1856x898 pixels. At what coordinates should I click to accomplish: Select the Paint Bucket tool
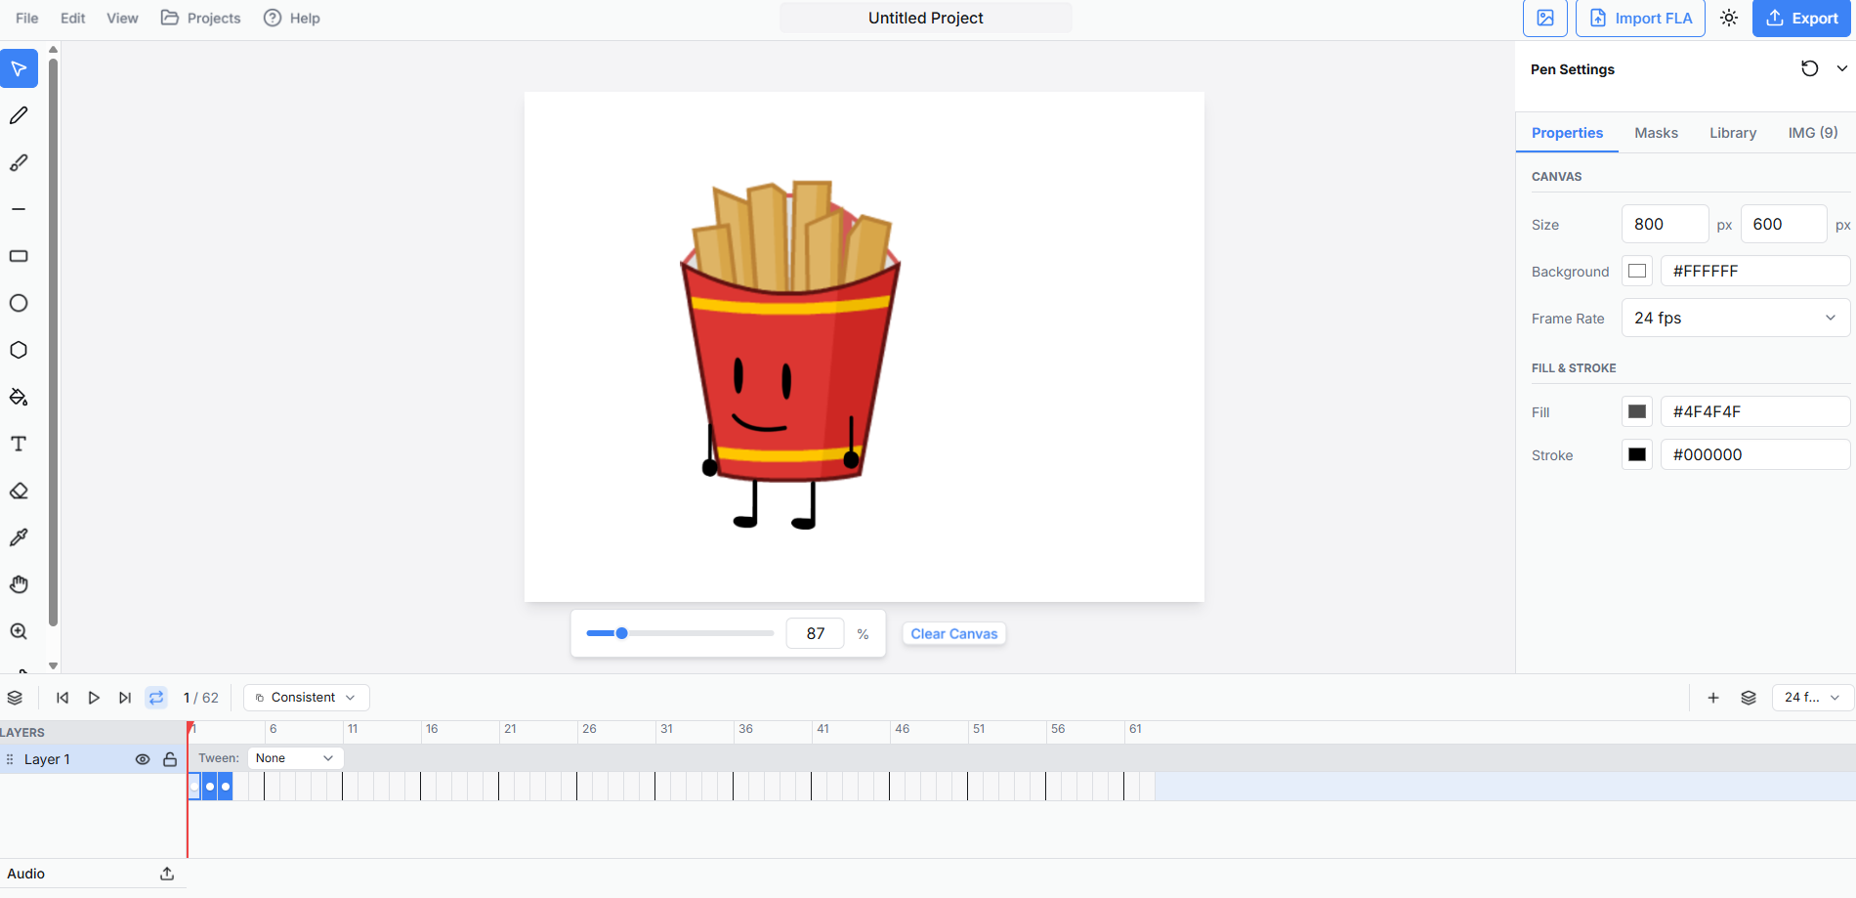click(19, 397)
